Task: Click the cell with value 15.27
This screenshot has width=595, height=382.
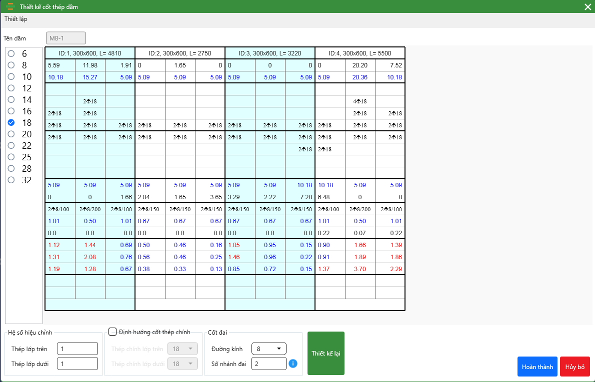Action: point(90,77)
